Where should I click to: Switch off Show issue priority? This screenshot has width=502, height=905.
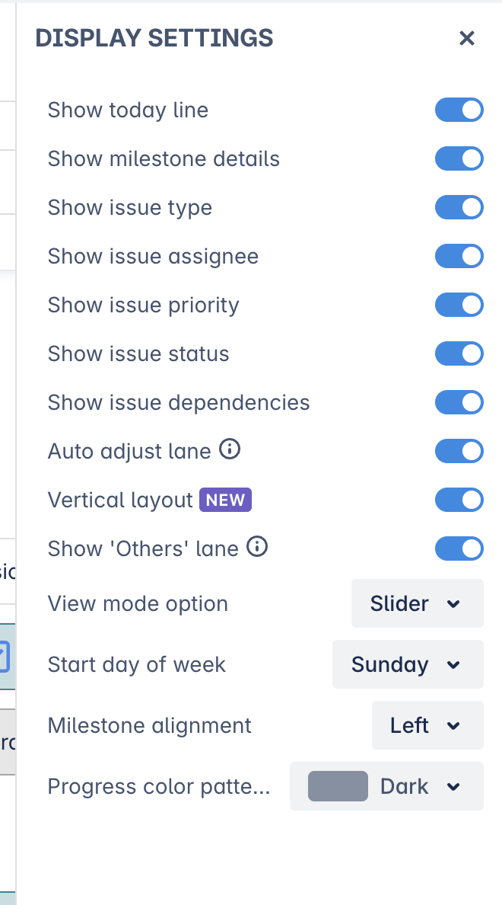pyautogui.click(x=459, y=305)
